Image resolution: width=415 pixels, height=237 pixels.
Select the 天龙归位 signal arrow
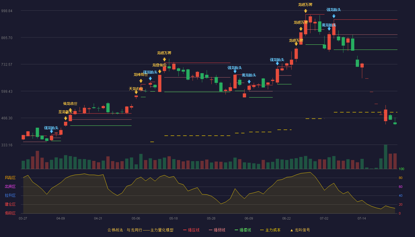pyautogui.click(x=136, y=92)
